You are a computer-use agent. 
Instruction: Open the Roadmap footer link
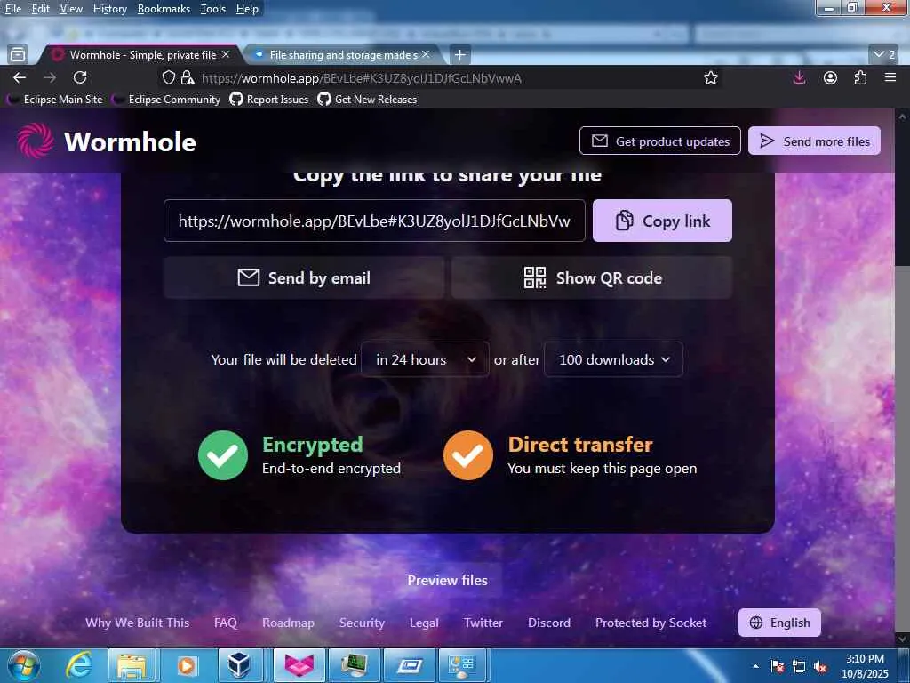(x=288, y=623)
